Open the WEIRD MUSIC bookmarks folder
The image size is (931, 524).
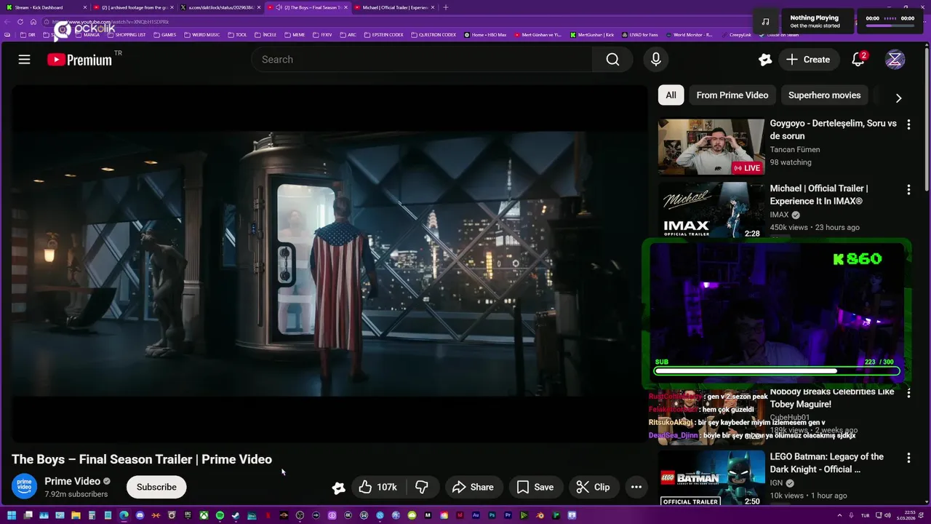[201, 34]
